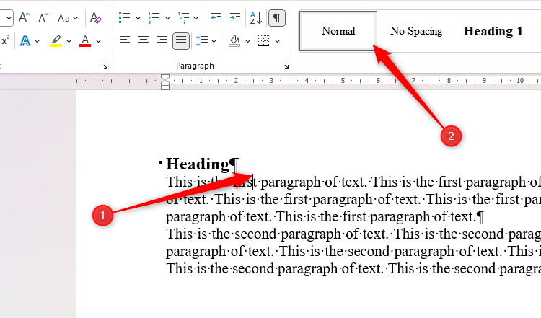This screenshot has width=541, height=318.
Task: Toggle justify alignment
Action: click(181, 41)
